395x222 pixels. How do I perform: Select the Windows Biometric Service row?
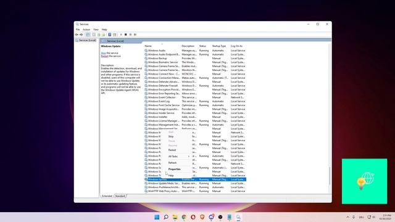coord(195,62)
